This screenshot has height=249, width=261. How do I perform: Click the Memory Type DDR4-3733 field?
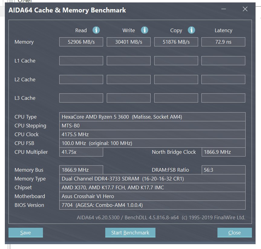152,179
